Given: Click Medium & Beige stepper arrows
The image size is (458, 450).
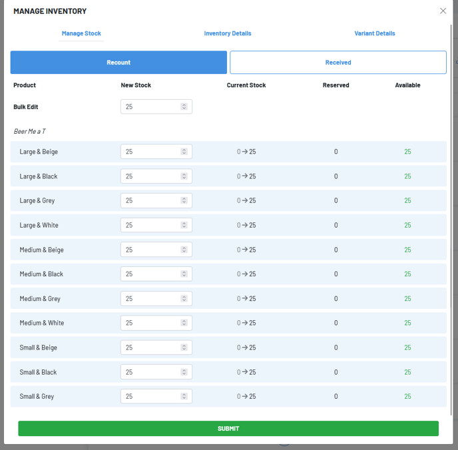Looking at the screenshot, I should (x=184, y=250).
